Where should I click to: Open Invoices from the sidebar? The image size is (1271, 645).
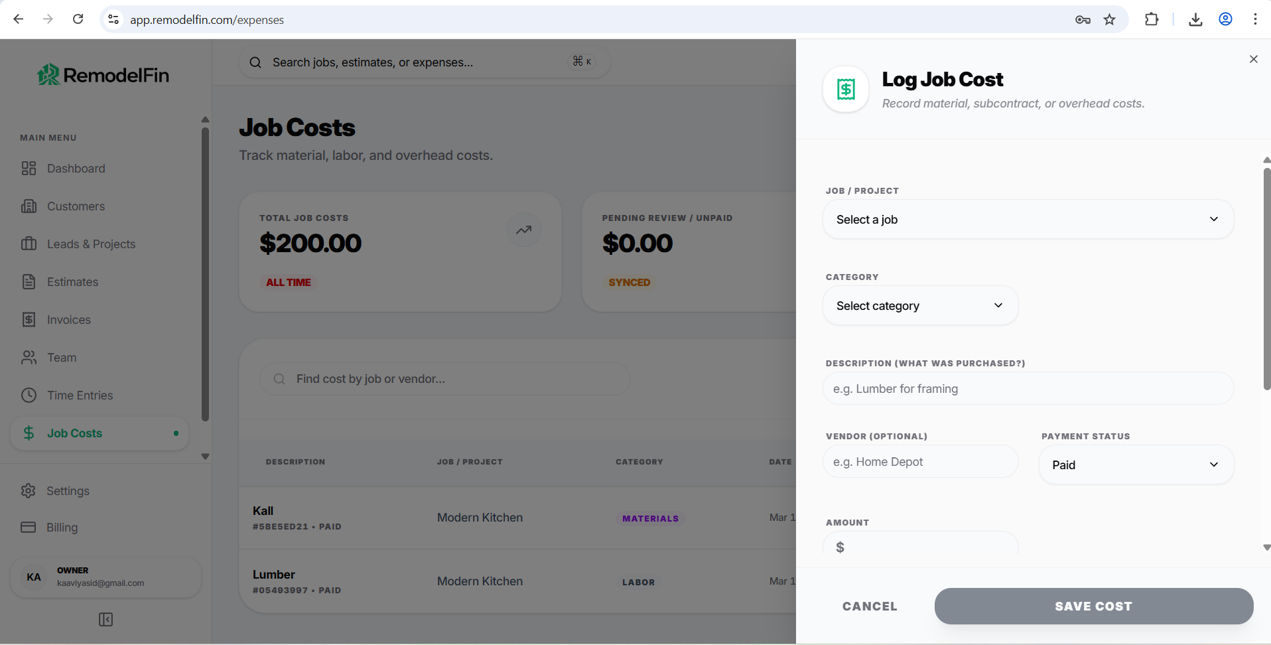tap(68, 320)
